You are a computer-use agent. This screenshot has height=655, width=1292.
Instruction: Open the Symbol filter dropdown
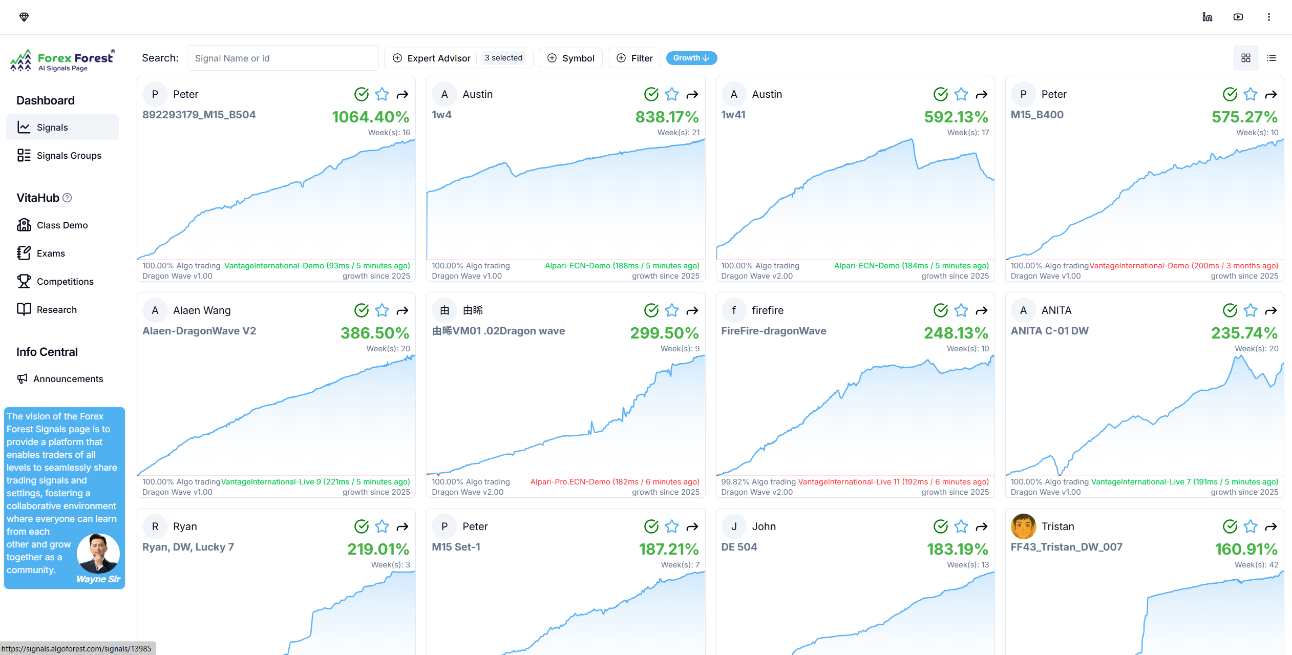(x=570, y=58)
